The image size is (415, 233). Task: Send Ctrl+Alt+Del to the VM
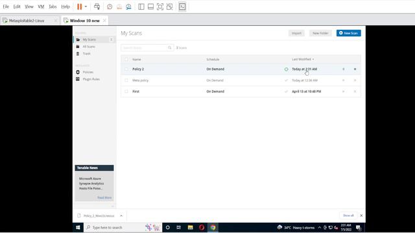coord(97,6)
